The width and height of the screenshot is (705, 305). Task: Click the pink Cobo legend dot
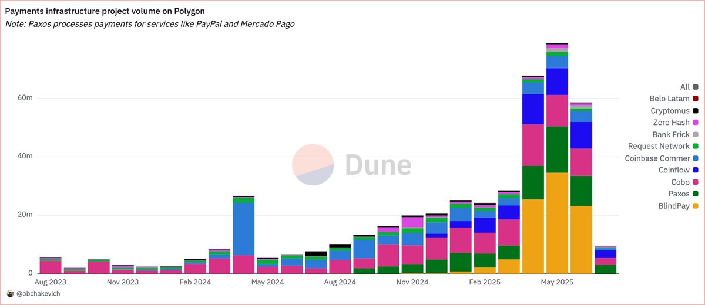point(696,182)
